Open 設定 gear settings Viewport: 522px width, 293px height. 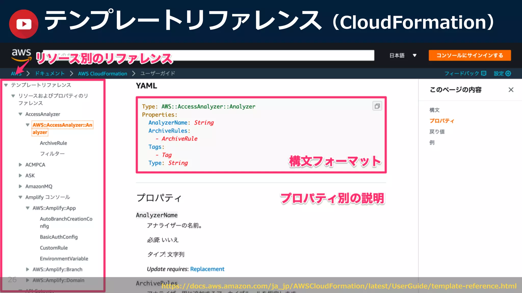coord(502,74)
